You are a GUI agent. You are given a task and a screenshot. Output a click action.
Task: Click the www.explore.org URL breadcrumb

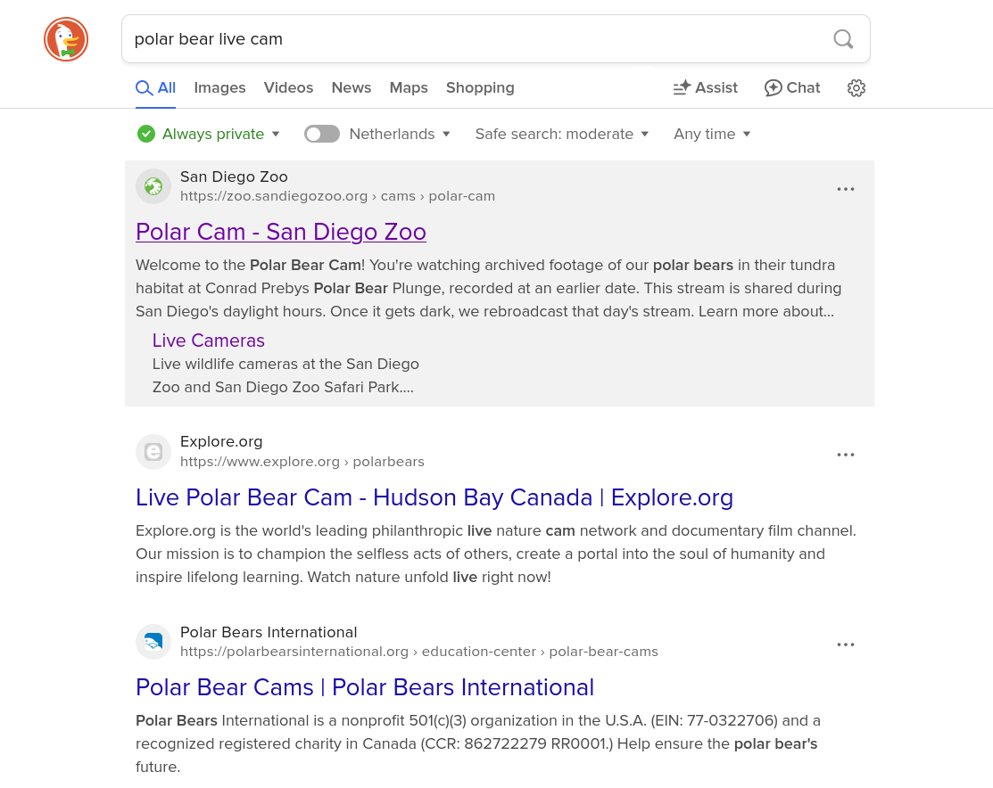pos(302,462)
